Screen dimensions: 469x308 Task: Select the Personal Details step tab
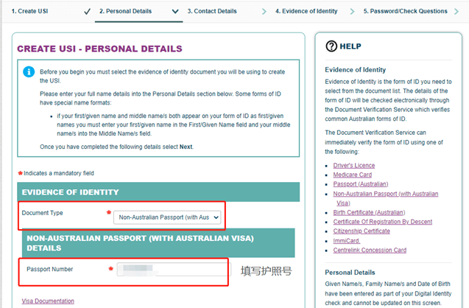pos(125,11)
